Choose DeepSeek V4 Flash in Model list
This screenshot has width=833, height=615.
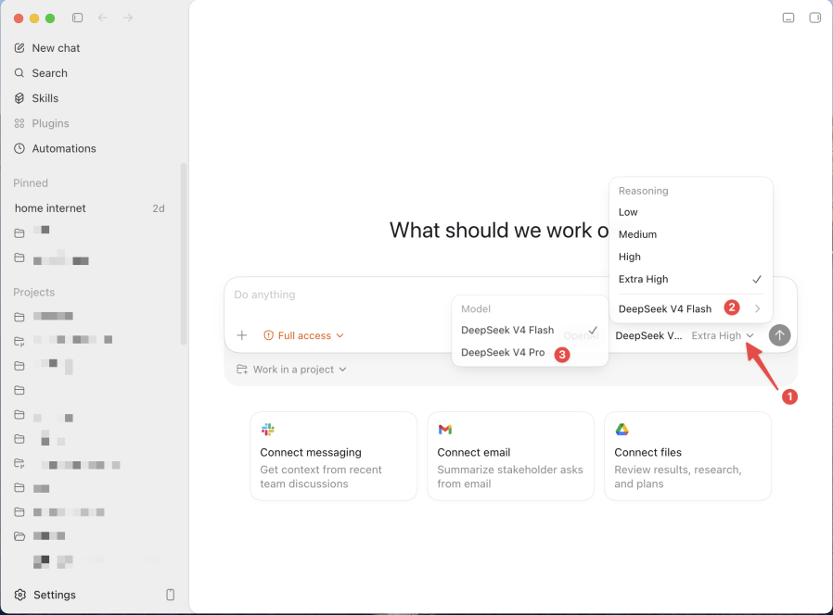[530, 330]
